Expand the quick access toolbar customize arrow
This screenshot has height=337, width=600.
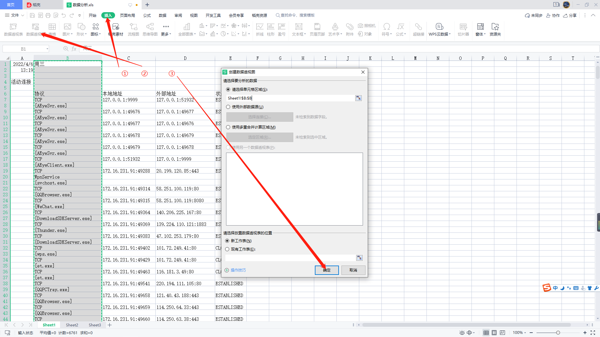(79, 15)
